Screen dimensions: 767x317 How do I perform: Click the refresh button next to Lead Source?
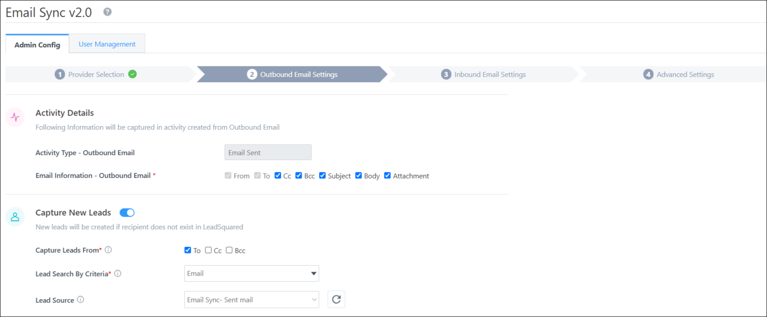click(x=336, y=300)
